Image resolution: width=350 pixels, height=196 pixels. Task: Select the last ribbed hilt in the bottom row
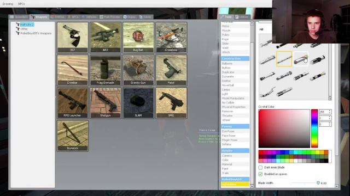[x=284, y=92]
